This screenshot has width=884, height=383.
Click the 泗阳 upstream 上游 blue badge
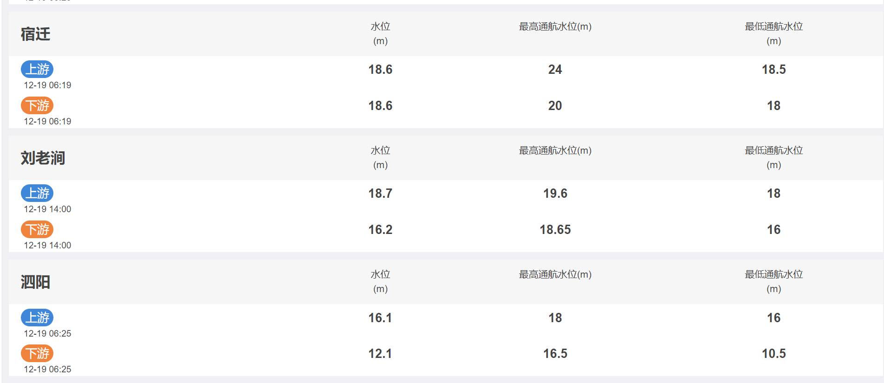click(x=37, y=318)
